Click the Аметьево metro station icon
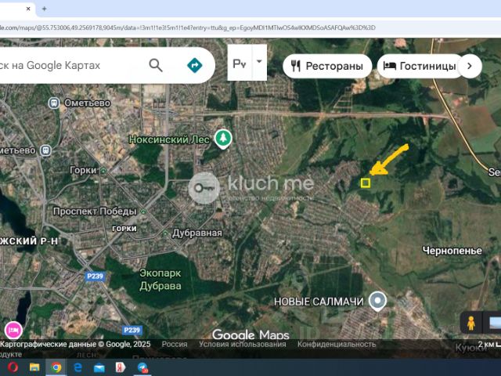 45,150
